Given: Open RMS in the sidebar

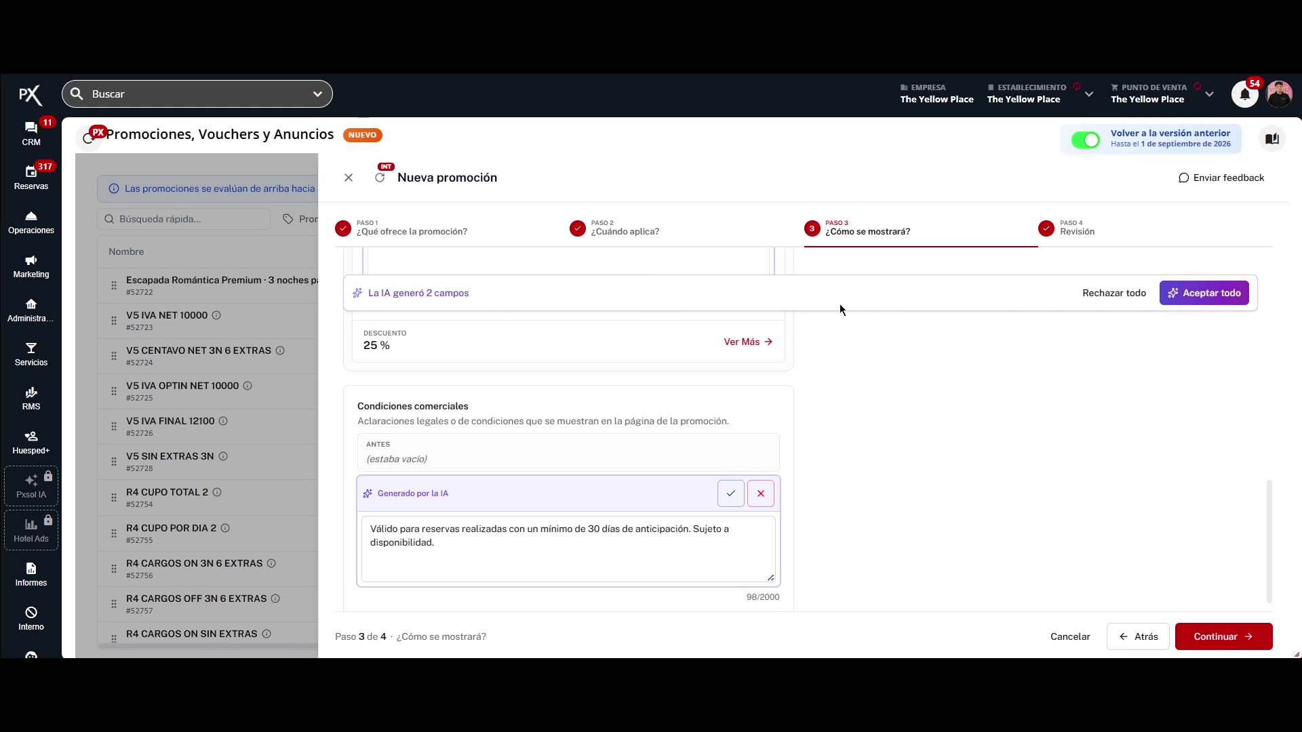Looking at the screenshot, I should tap(31, 399).
